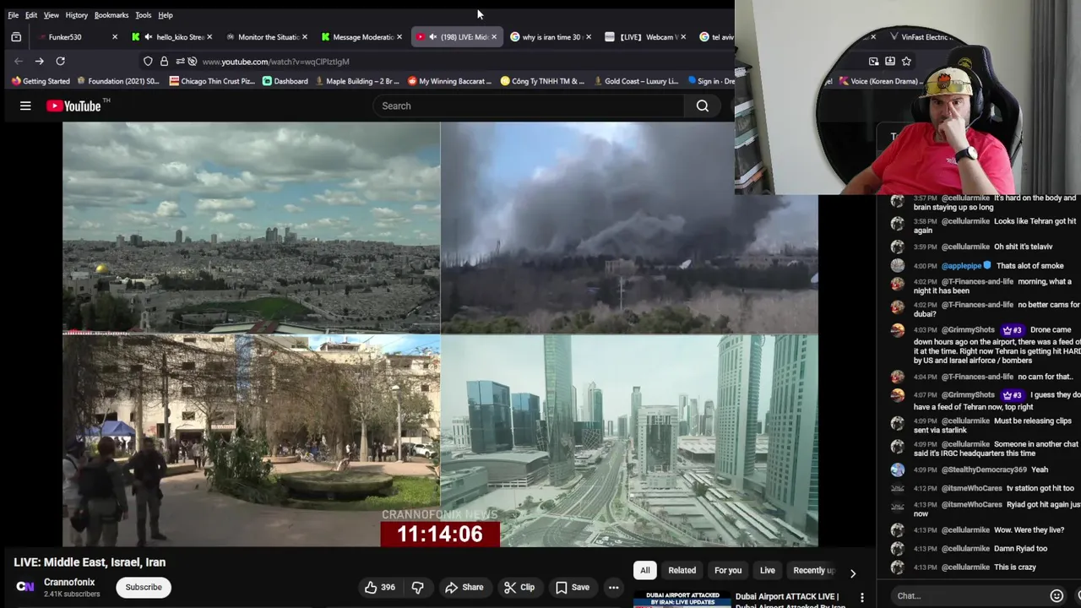
Task: Open My Winning Baccarat bookmark
Action: 449,81
